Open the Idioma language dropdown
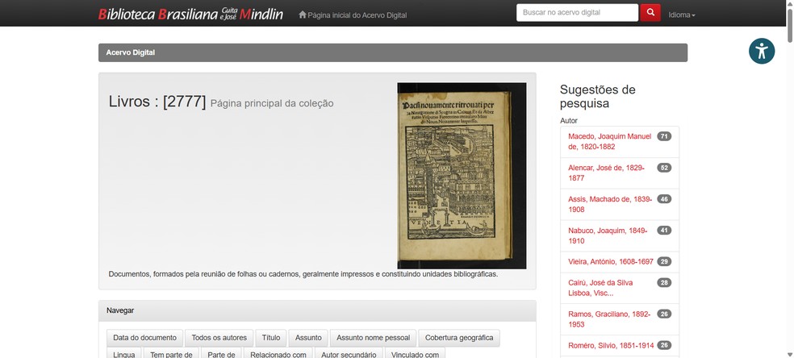 pos(682,15)
